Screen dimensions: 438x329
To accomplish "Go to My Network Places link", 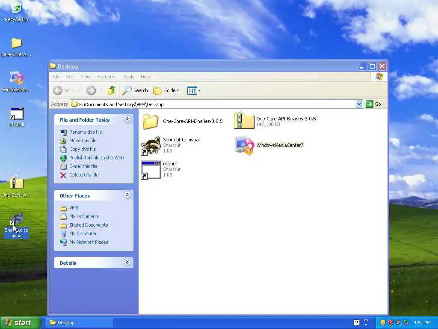I will pos(89,242).
